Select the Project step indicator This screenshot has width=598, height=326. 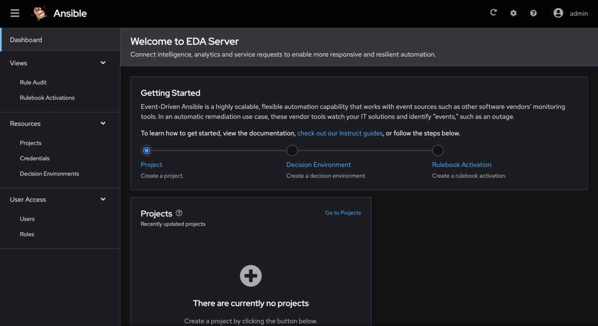click(147, 150)
